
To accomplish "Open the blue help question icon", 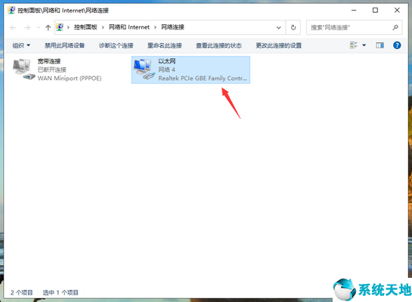I will [397, 45].
